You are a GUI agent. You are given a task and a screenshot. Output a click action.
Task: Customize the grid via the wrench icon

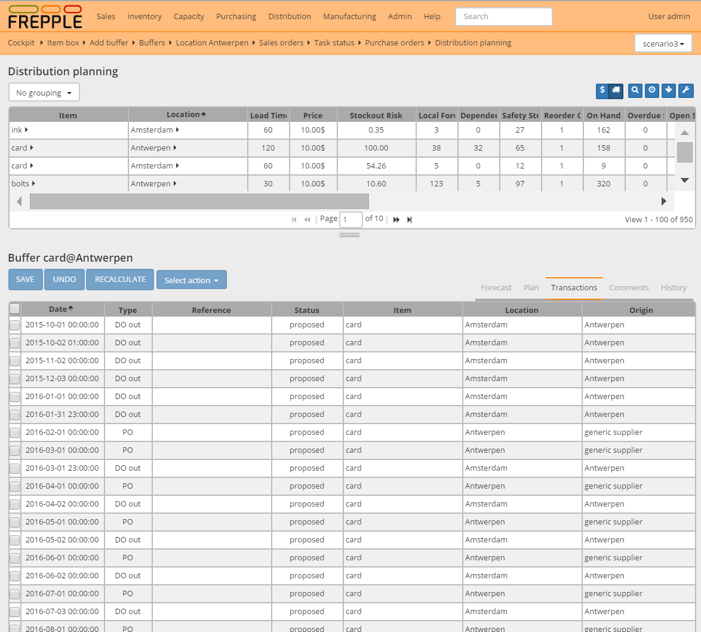[685, 91]
